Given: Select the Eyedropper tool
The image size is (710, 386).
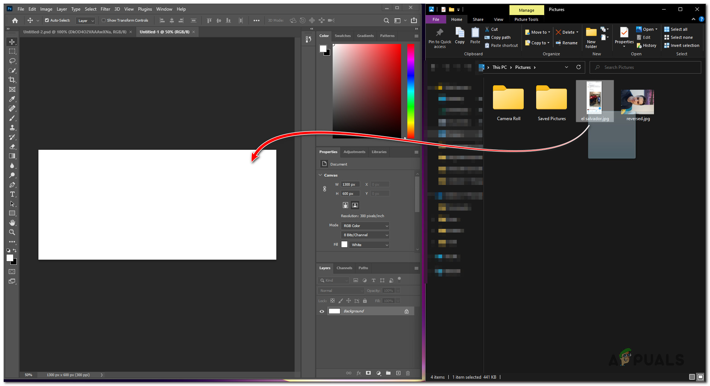Looking at the screenshot, I should click(12, 99).
